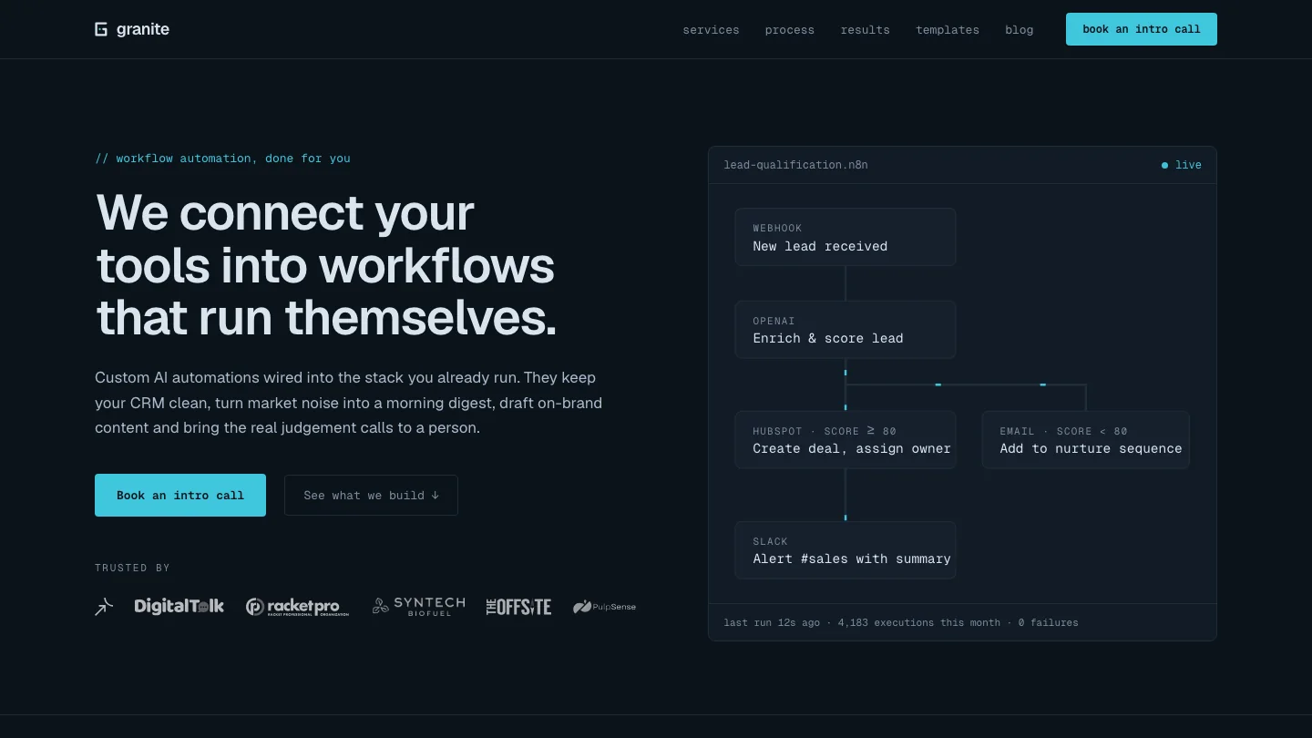Click the 'TRUSTED BY' label
1312x738 pixels.
(132, 568)
